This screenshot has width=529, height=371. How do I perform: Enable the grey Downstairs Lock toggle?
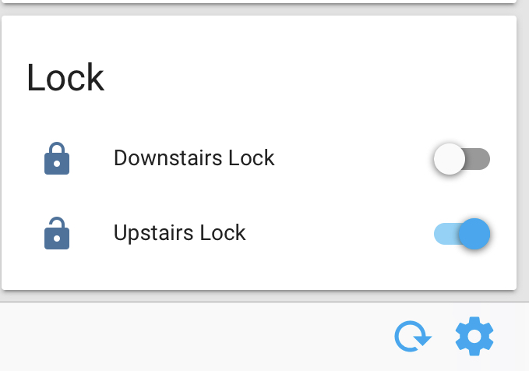[462, 159]
